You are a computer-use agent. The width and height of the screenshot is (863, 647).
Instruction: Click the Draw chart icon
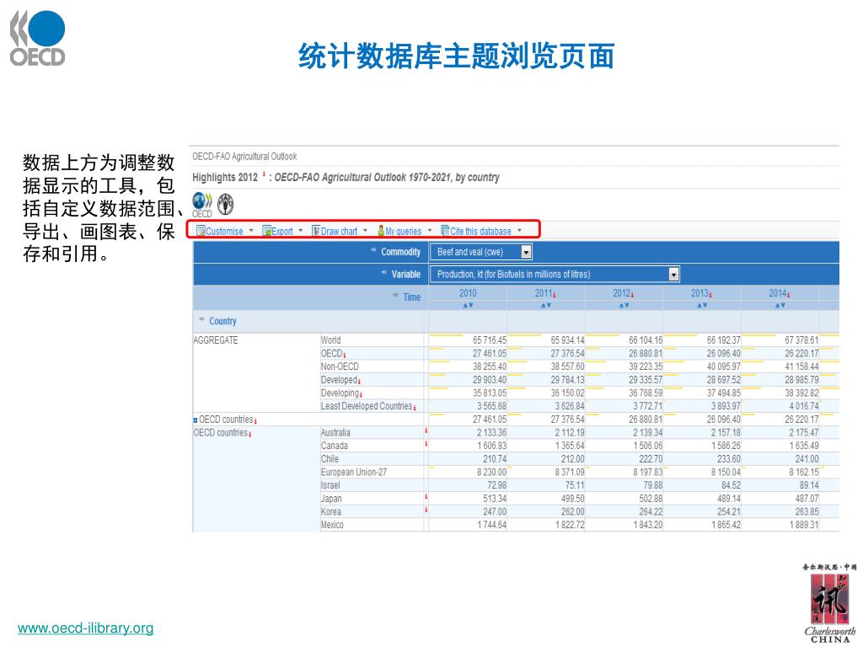[x=316, y=231]
